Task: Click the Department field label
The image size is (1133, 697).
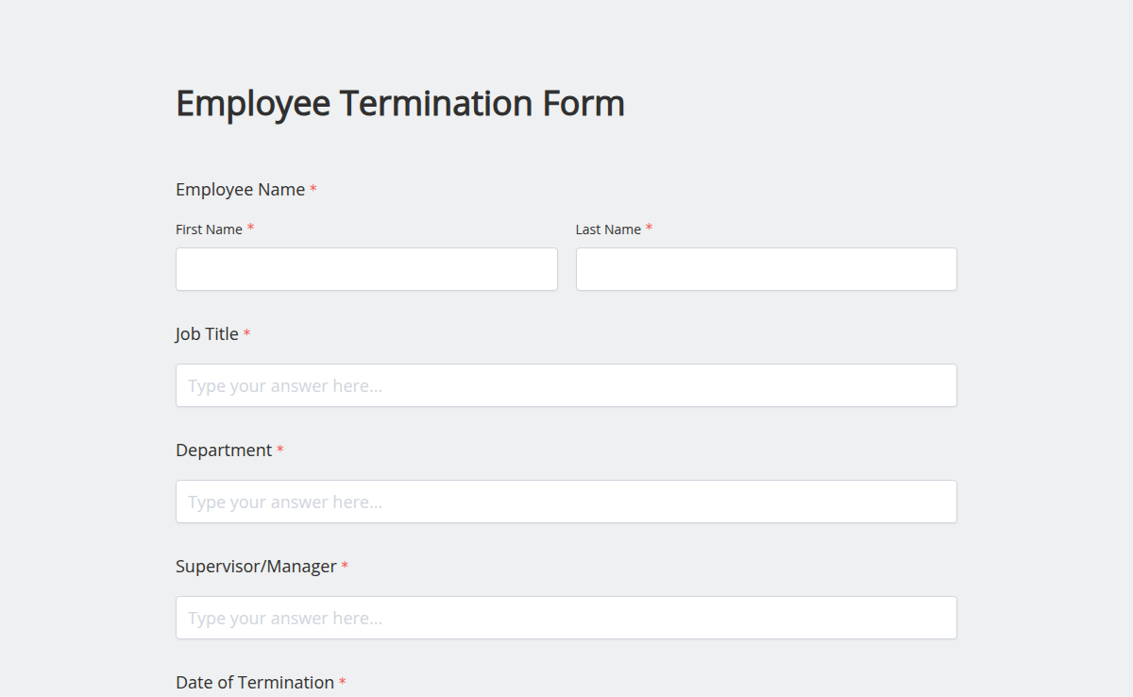Action: [x=224, y=450]
